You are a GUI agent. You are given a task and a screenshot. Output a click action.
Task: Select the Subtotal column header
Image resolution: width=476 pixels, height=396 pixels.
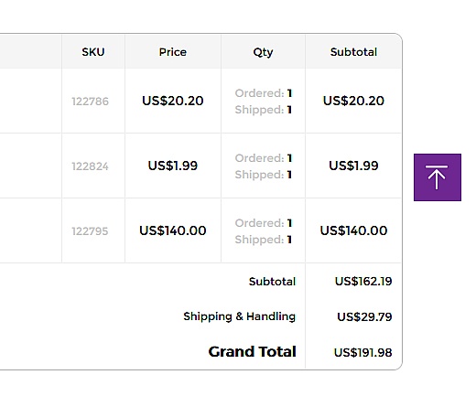point(353,52)
